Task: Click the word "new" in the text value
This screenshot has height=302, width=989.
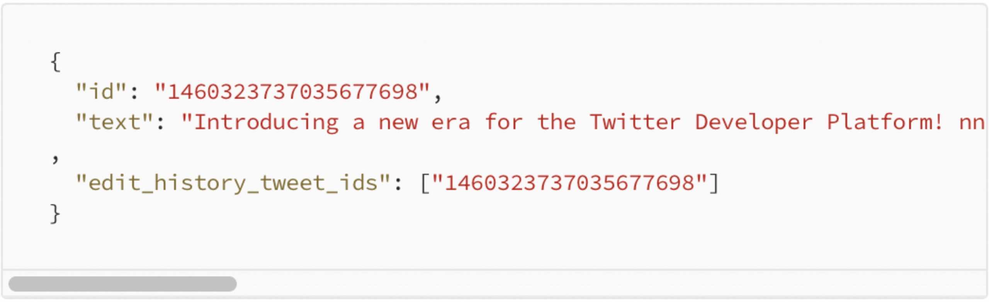Action: point(398,122)
